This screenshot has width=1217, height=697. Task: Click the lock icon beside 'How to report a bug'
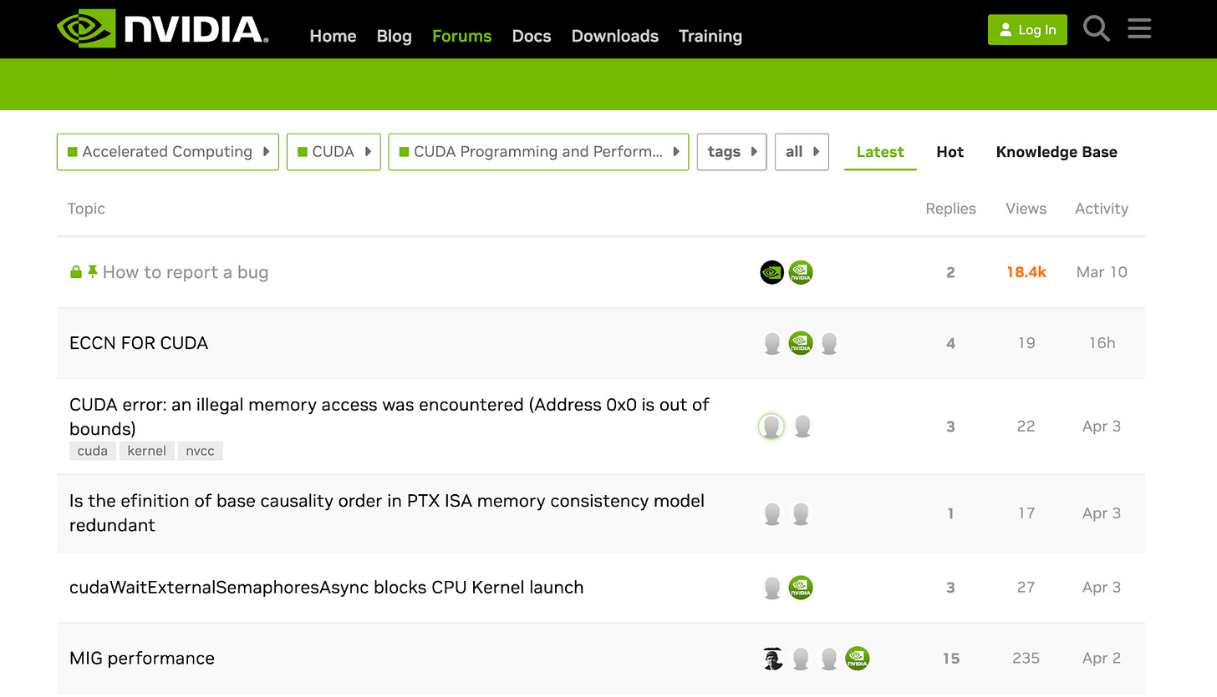[x=76, y=272]
